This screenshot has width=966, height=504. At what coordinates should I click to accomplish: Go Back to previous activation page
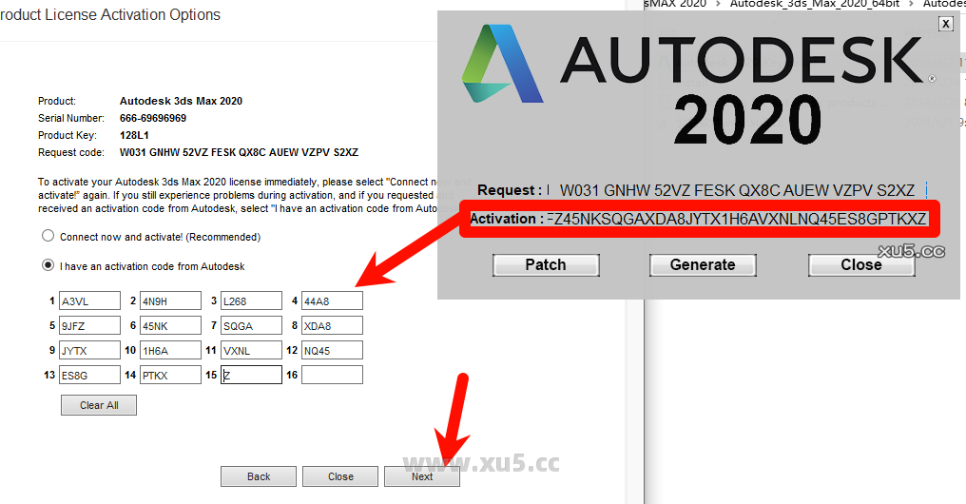259,476
